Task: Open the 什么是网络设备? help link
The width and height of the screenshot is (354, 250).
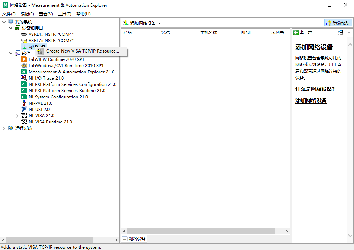Action: point(316,89)
